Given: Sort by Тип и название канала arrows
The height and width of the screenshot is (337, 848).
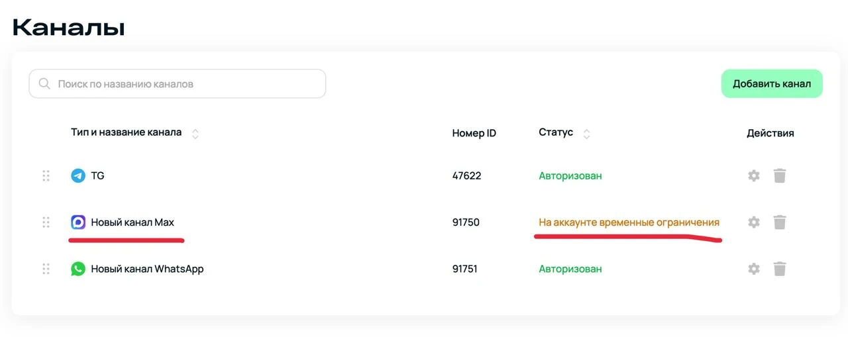Looking at the screenshot, I should [195, 133].
